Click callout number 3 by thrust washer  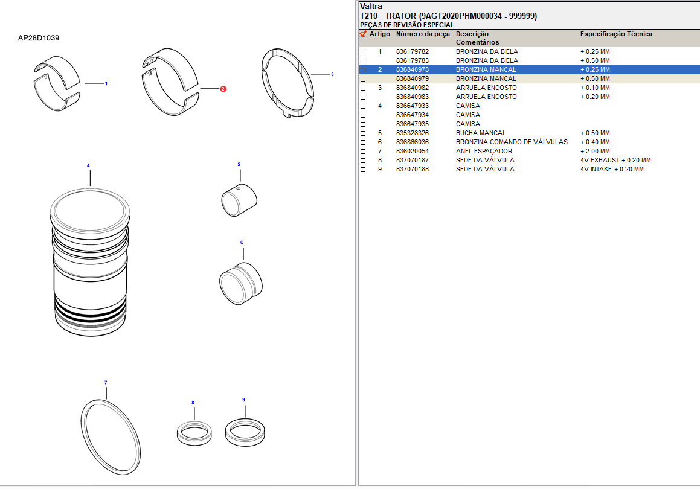(332, 75)
